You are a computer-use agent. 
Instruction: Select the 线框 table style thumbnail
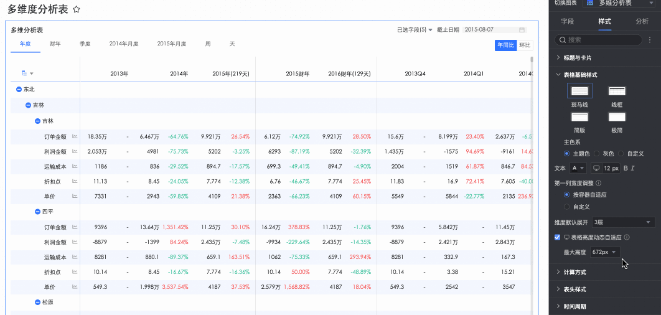click(x=617, y=92)
